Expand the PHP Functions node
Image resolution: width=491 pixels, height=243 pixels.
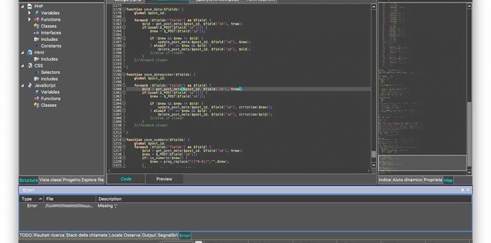(29, 19)
